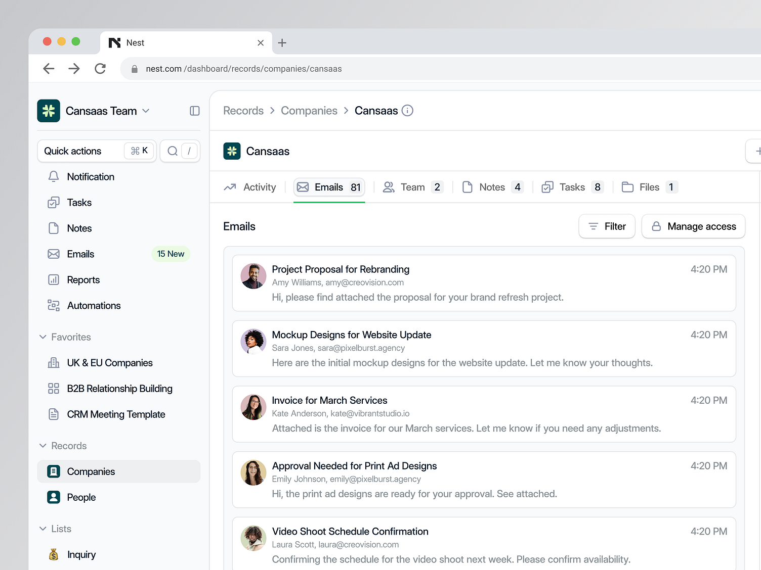Click the money bag icon beside Inquiry
Viewport: 761px width, 570px height.
54,554
